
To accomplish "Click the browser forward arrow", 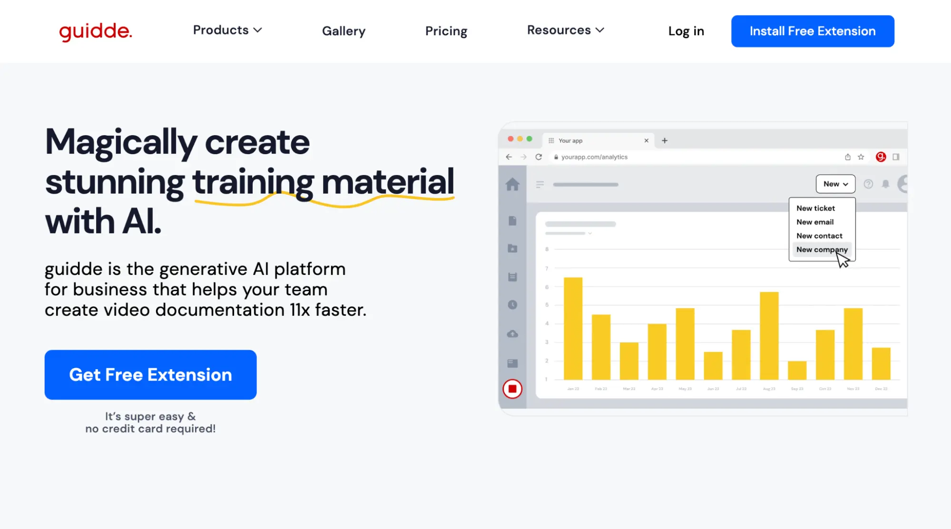I will 523,157.
